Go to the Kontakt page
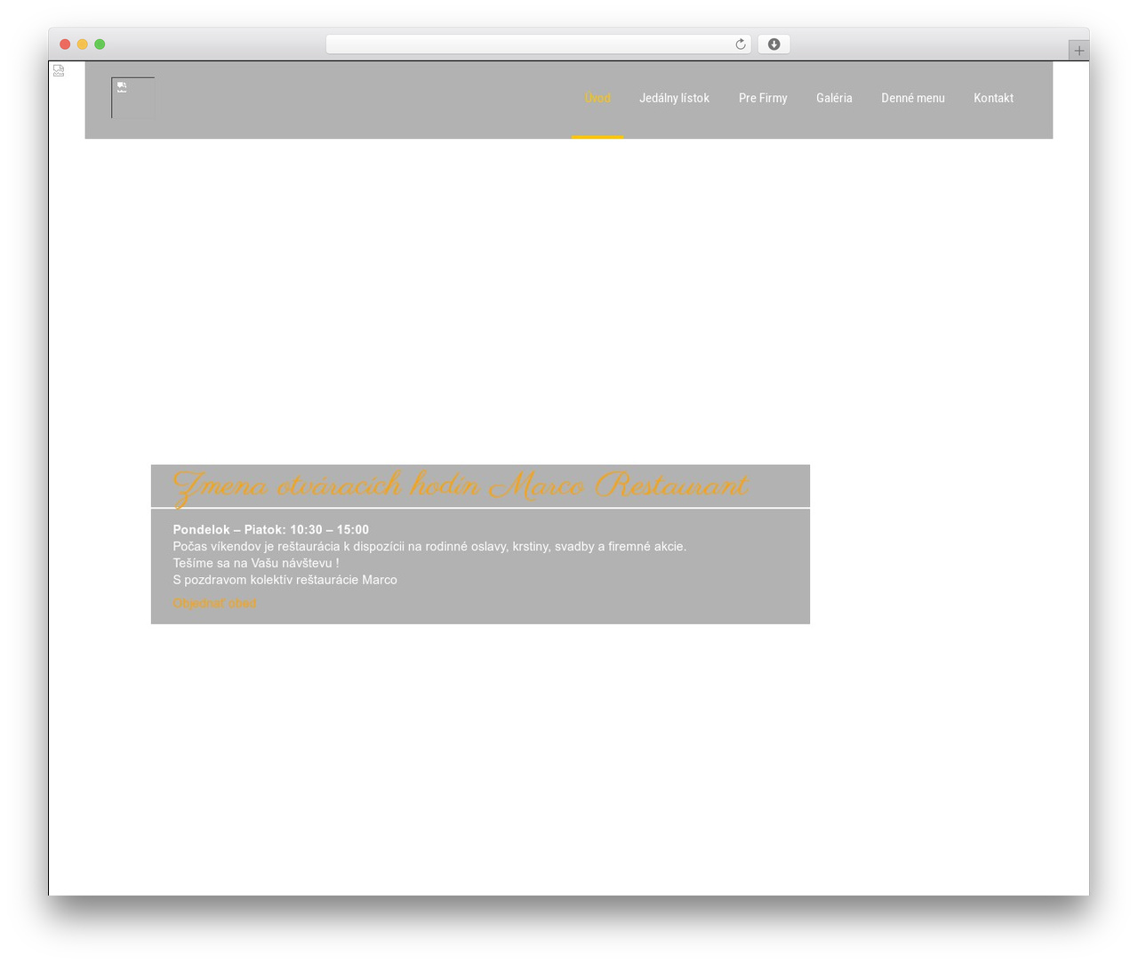Screen dimensions: 1138x964 point(993,98)
